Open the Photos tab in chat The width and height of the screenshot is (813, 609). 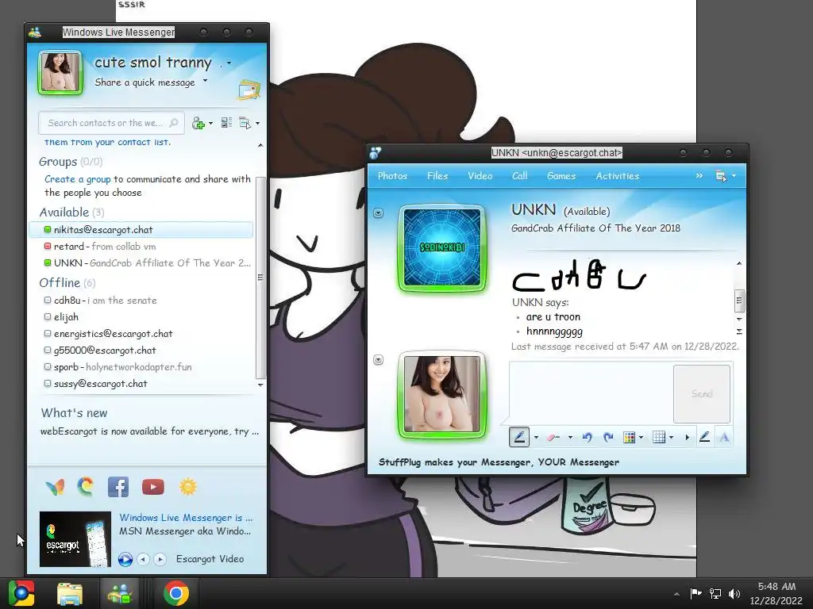pos(392,176)
